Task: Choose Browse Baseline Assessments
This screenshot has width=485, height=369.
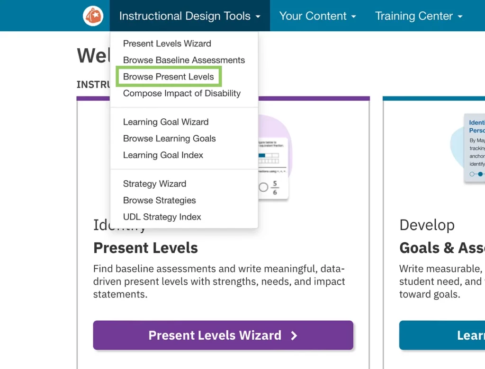Action: click(184, 60)
